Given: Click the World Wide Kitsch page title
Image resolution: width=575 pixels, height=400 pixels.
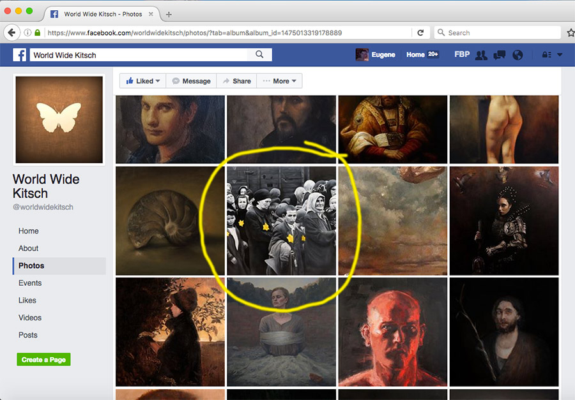Looking at the screenshot, I should click(46, 186).
